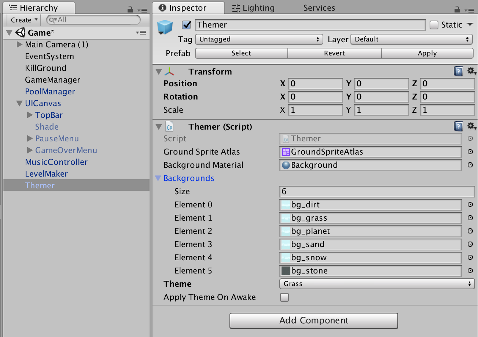Click the C# script icon in Themer header
The image size is (478, 337).
pyautogui.click(x=169, y=127)
